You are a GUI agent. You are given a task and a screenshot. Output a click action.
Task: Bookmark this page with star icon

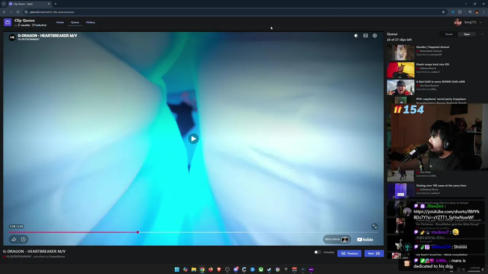pyautogui.click(x=443, y=12)
